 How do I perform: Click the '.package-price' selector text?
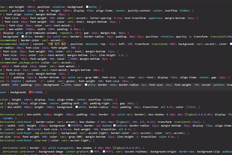[28, 63]
